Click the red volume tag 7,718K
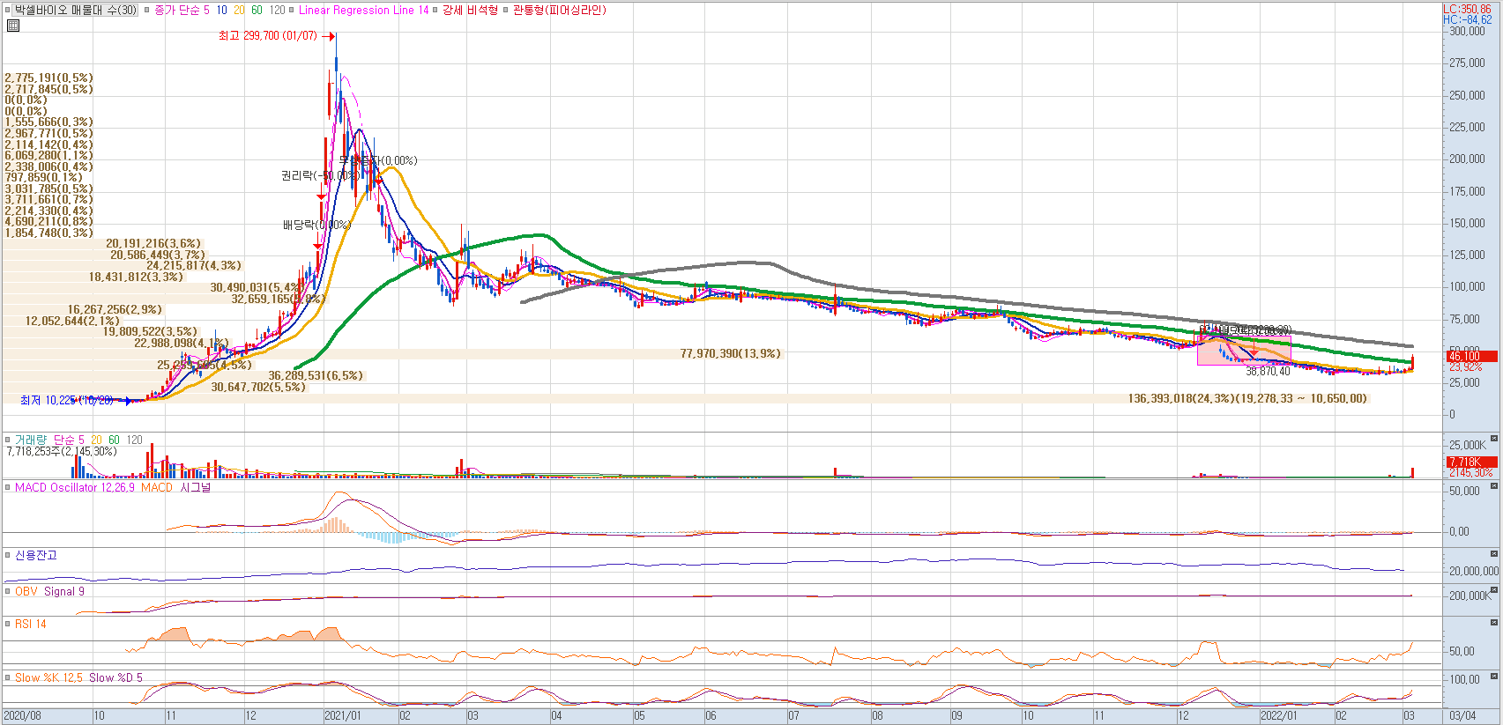Screen dimensions: 1503x725 tap(1471, 462)
